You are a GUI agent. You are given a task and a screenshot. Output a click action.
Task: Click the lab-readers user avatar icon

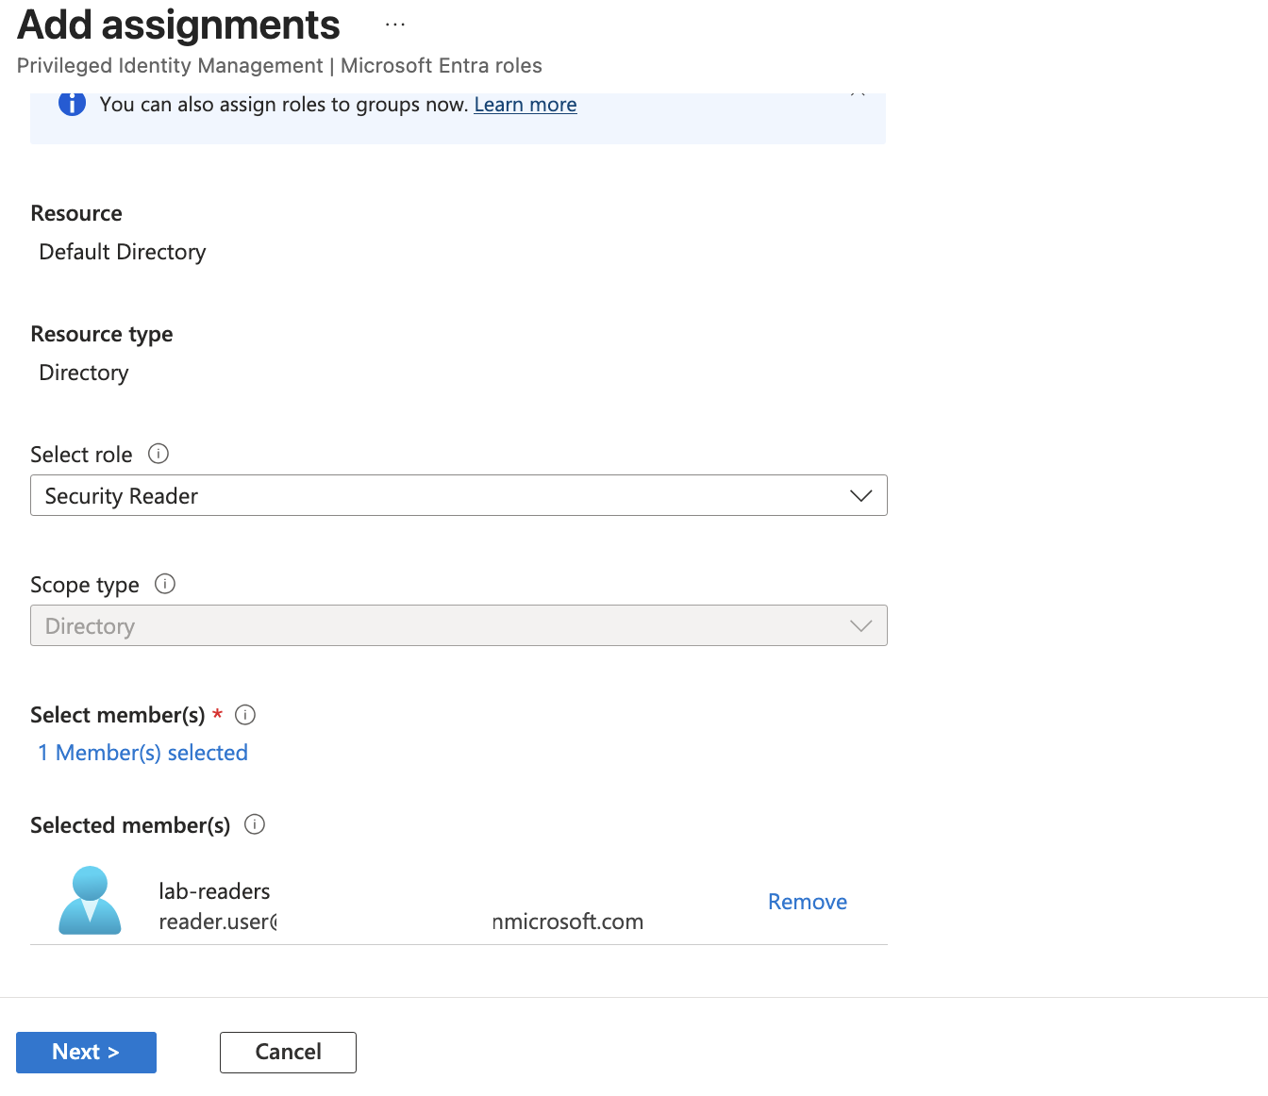pos(90,901)
